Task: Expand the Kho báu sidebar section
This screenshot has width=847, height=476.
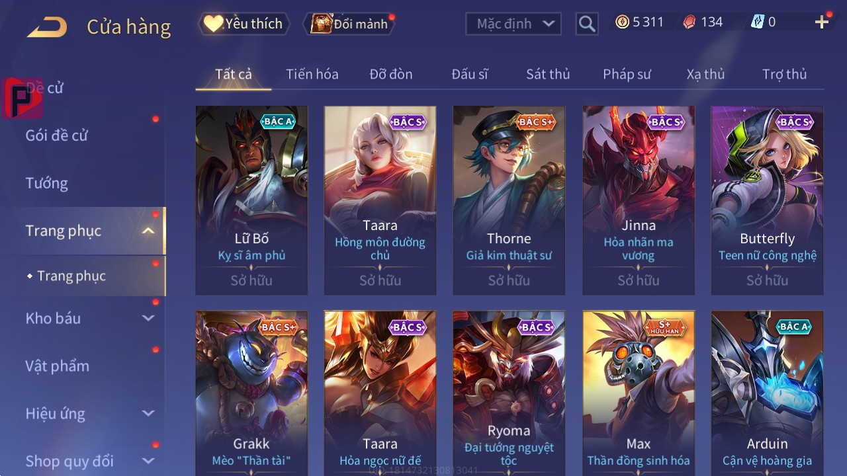Action: pyautogui.click(x=148, y=318)
